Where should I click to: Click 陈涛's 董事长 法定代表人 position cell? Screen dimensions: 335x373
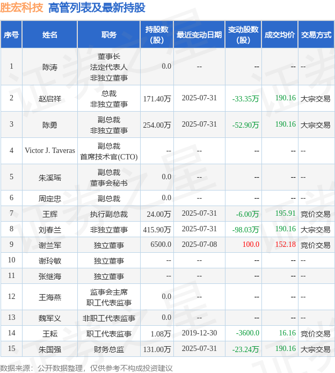point(109,67)
